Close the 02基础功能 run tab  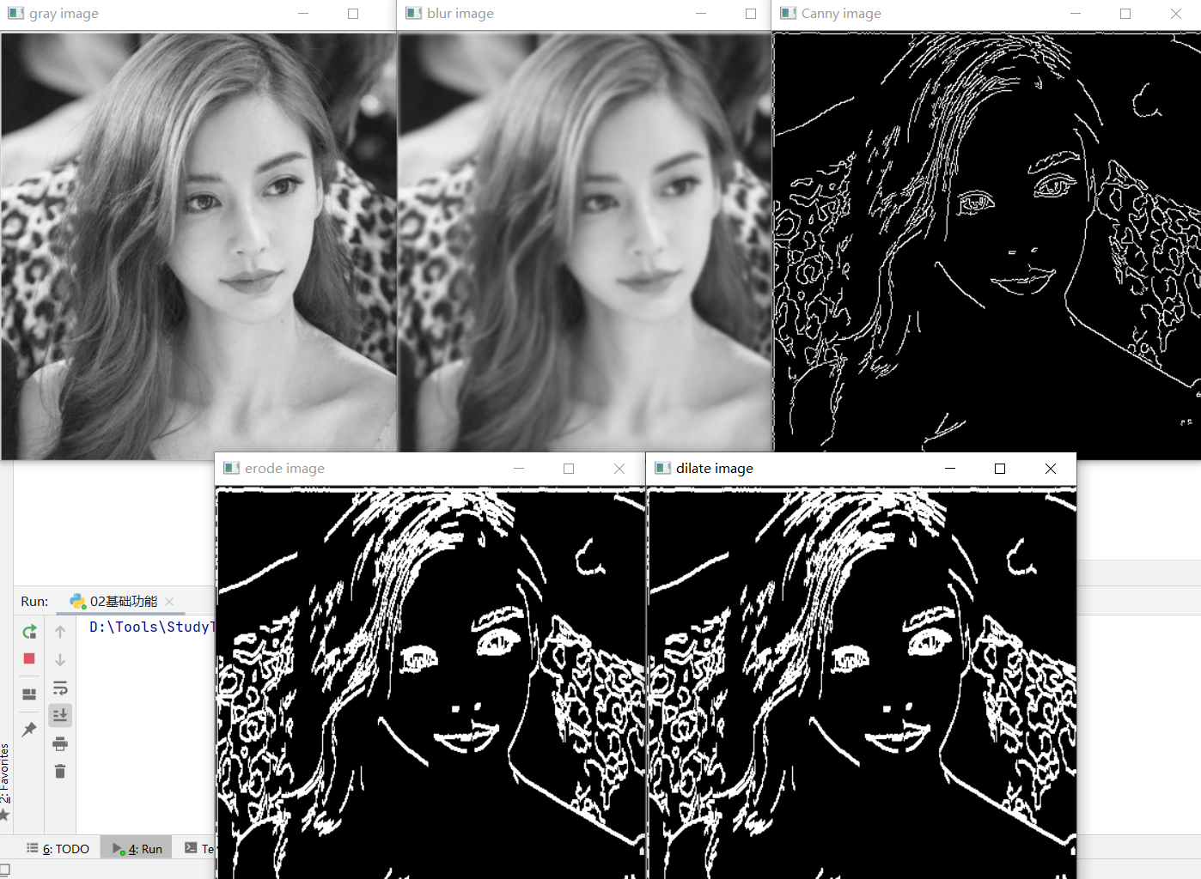[169, 602]
